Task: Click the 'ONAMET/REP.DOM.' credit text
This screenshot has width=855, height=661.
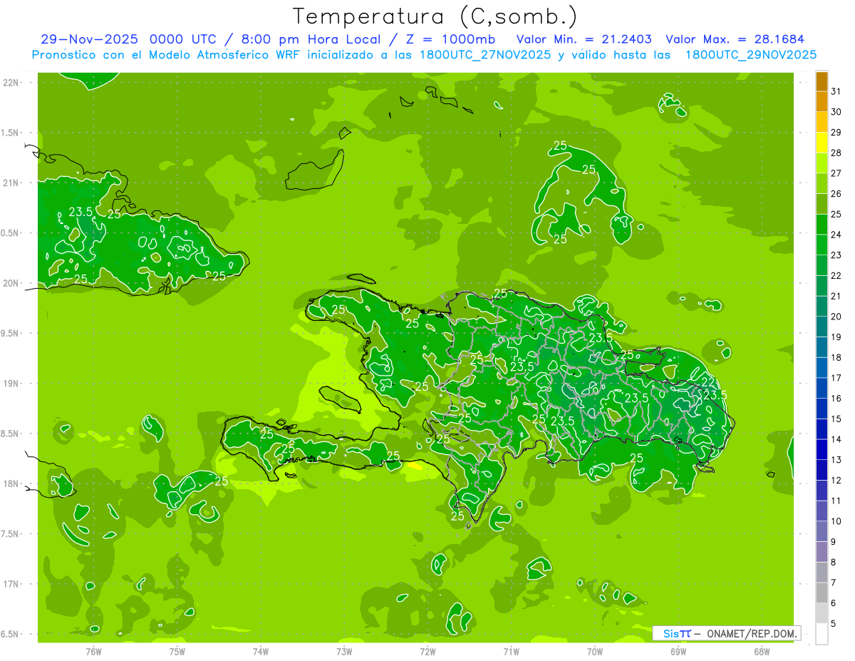Action: click(x=751, y=633)
